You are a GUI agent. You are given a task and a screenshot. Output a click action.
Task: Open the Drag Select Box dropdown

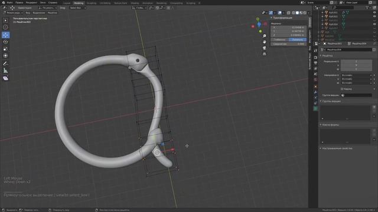pos(77,8)
